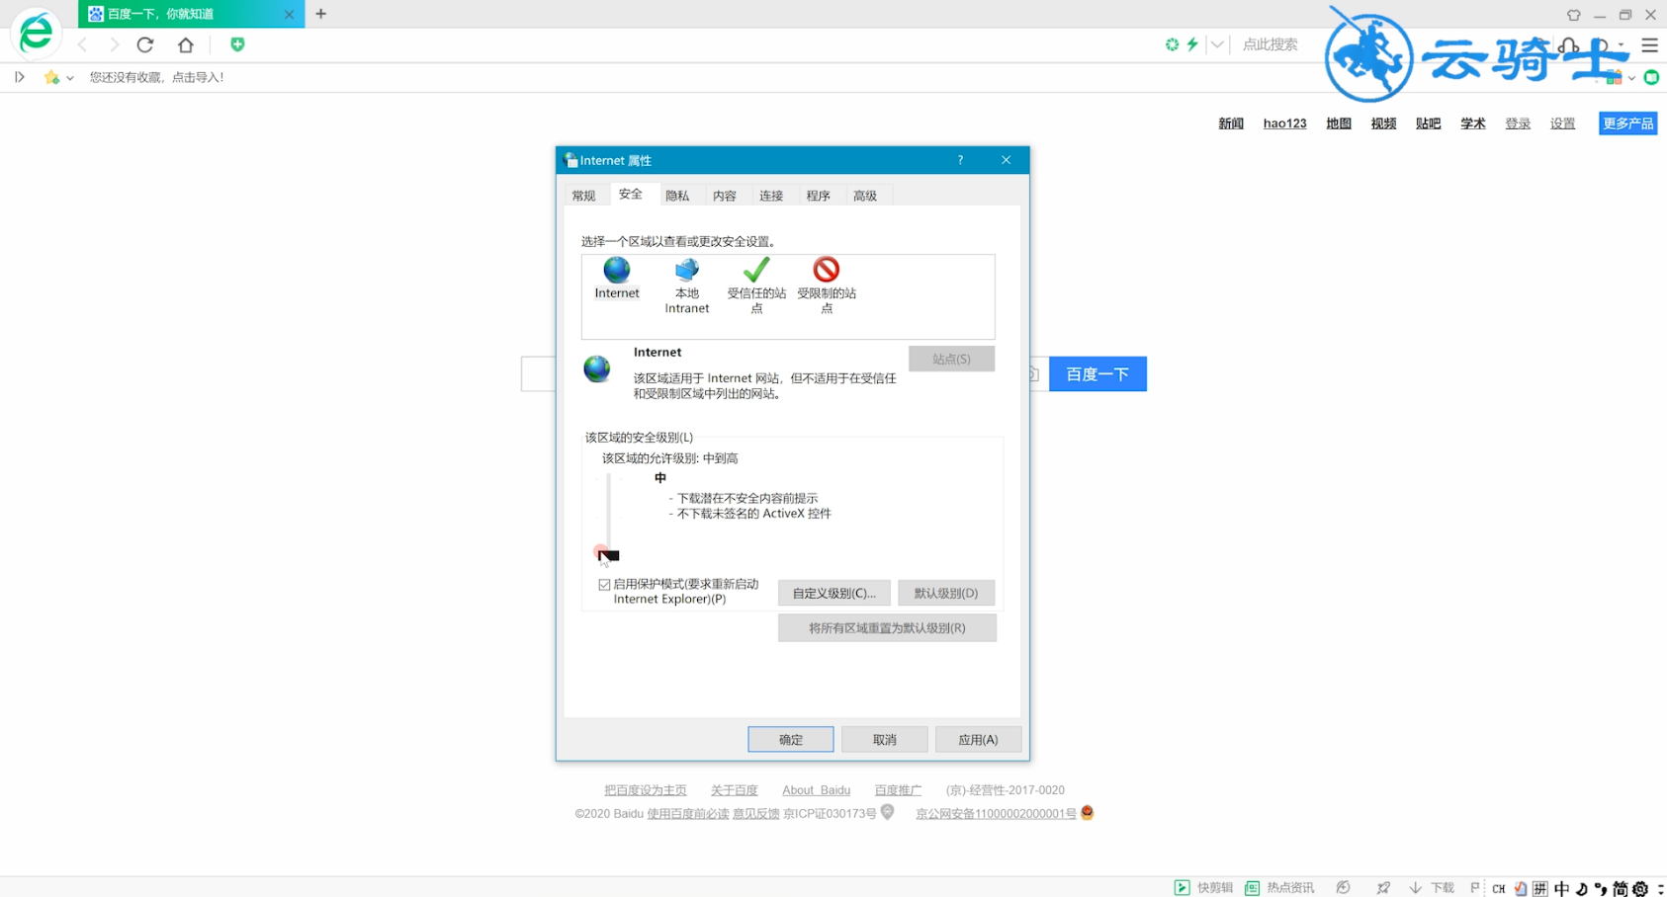Viewport: 1667px width, 897px height.
Task: Close the 百度一下 browser tab
Action: pos(289,14)
